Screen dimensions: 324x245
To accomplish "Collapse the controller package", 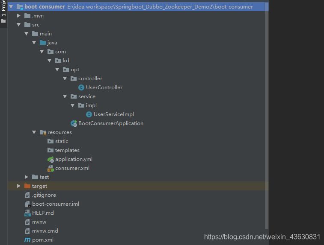I will pyautogui.click(x=65, y=79).
